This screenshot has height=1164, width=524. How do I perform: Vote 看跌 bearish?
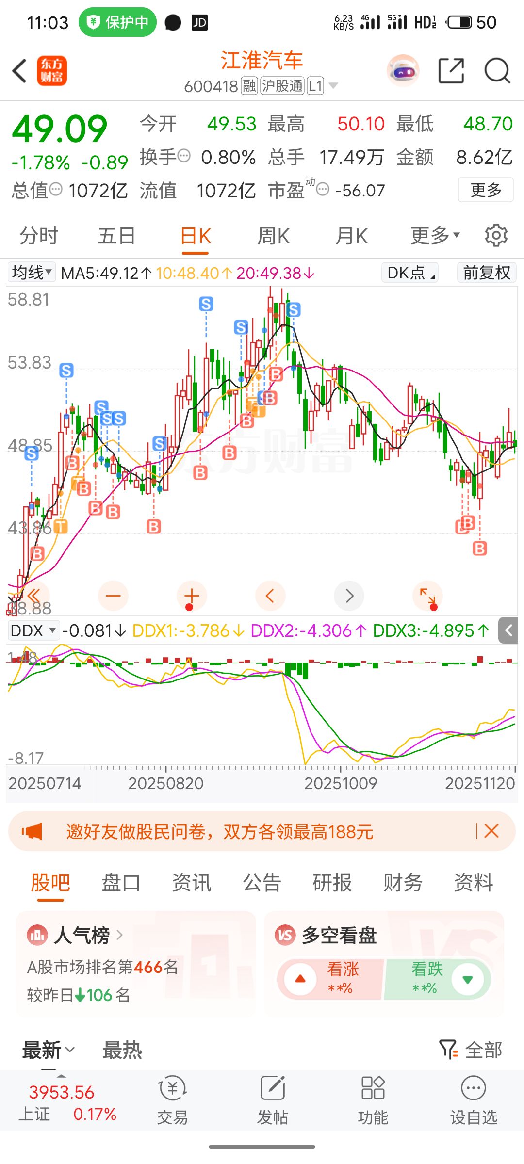coord(437,979)
